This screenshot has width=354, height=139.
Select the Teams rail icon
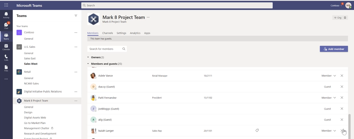6,37
